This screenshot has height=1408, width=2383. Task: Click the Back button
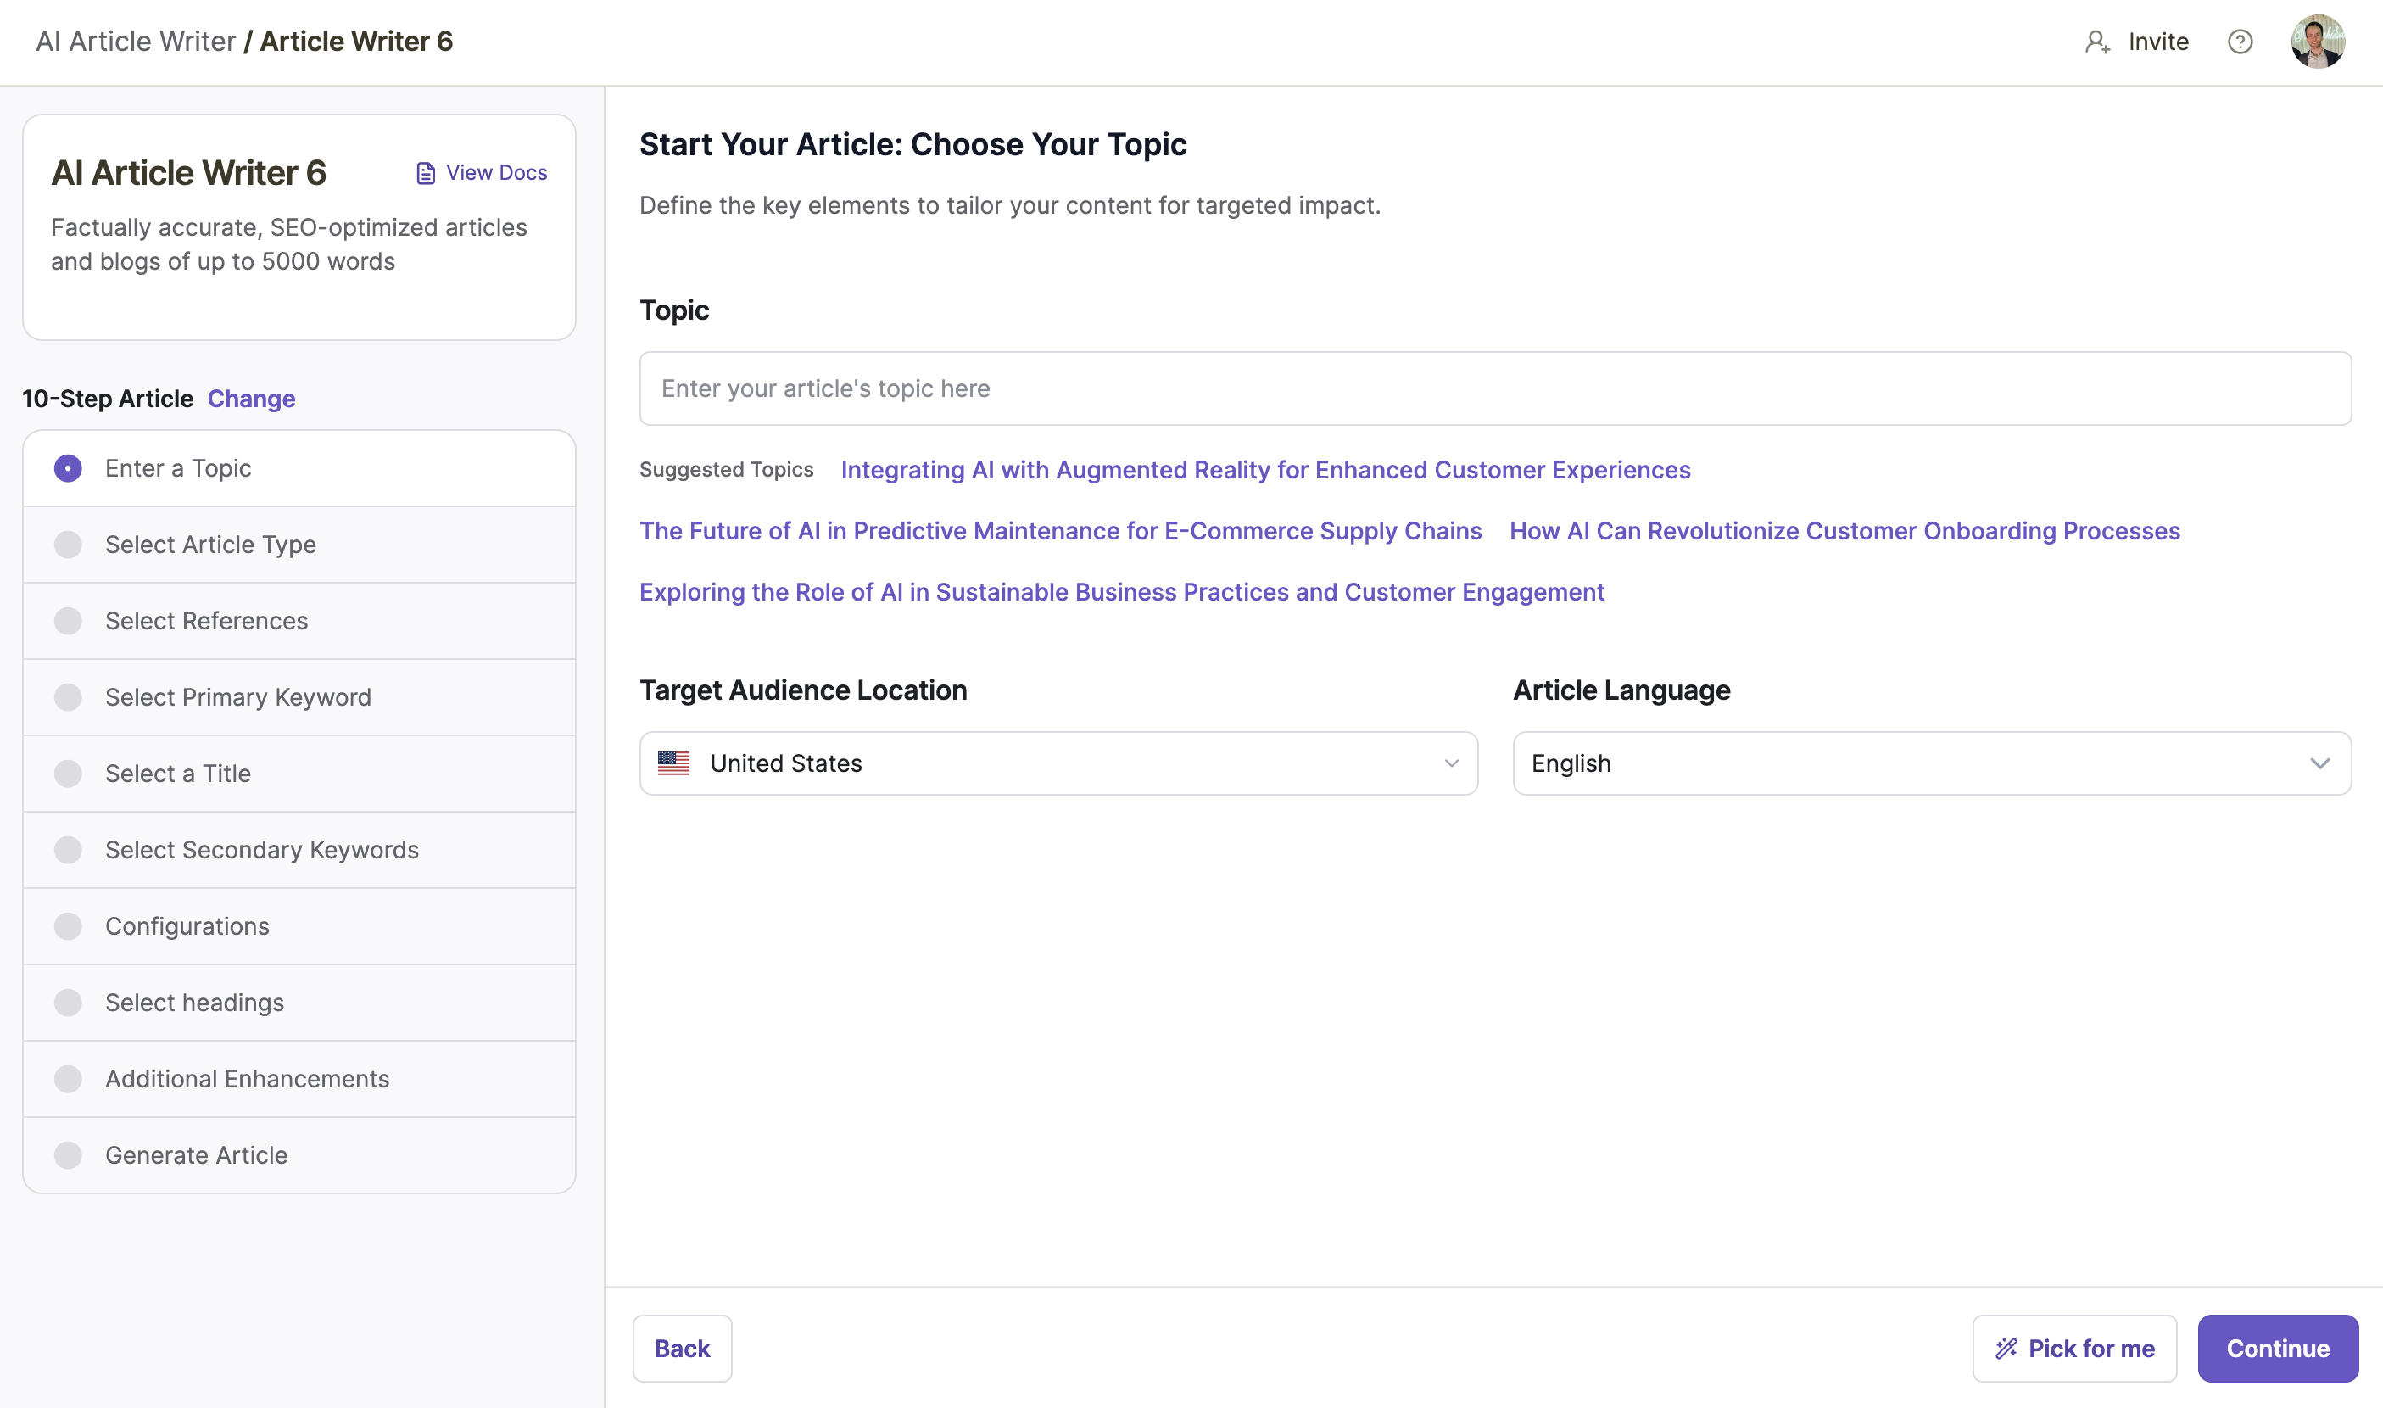682,1349
